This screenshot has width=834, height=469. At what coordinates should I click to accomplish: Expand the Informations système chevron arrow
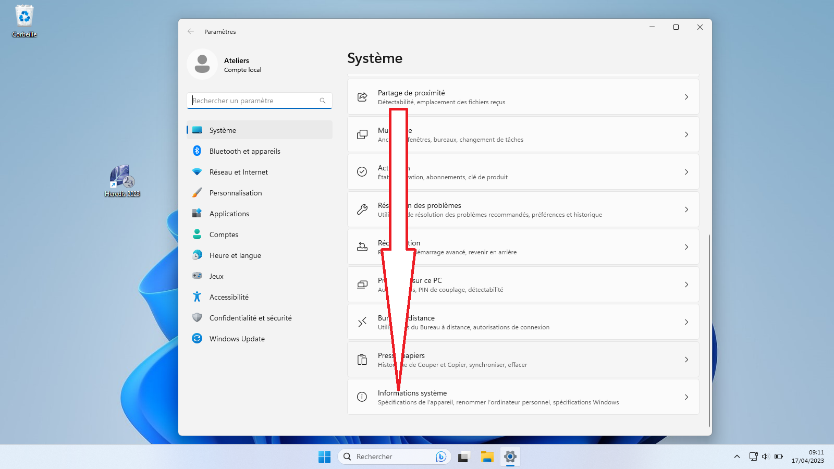[x=686, y=397]
